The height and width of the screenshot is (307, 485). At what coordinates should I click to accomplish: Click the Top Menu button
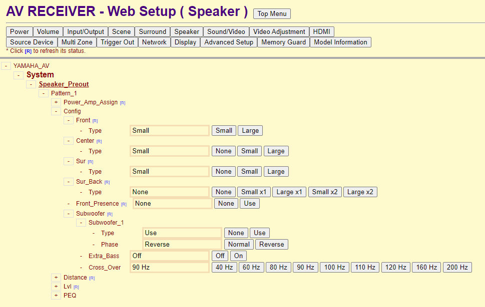tap(272, 13)
